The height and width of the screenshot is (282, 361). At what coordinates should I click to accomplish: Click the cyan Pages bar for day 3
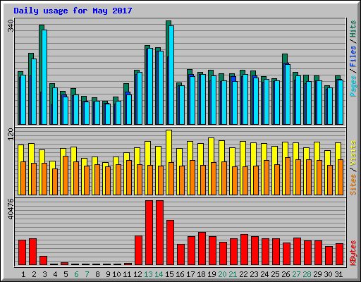point(44,77)
